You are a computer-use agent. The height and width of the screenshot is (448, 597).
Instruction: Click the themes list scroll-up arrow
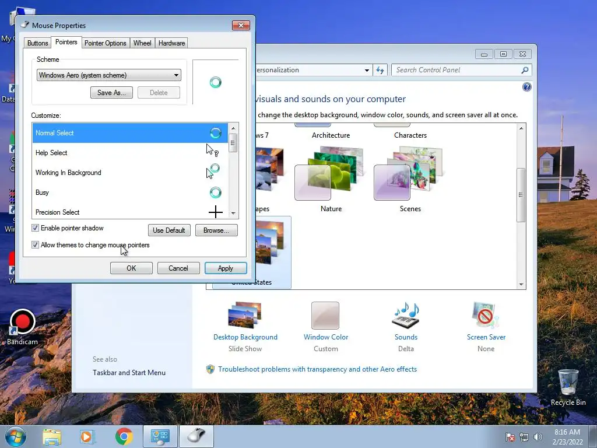click(x=521, y=128)
